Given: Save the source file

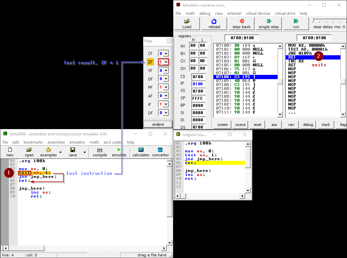Looking at the screenshot, I should [x=73, y=152].
